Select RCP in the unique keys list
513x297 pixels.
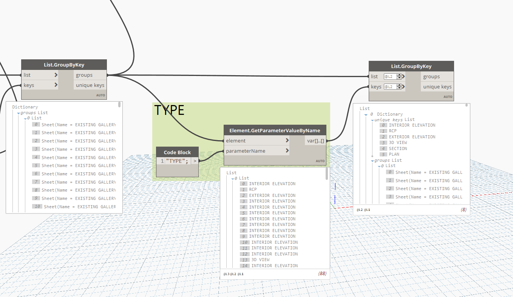coord(388,131)
